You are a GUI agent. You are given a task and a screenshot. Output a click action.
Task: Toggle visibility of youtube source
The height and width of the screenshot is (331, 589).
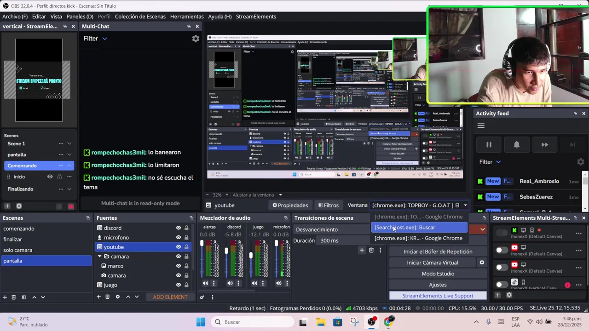click(178, 247)
